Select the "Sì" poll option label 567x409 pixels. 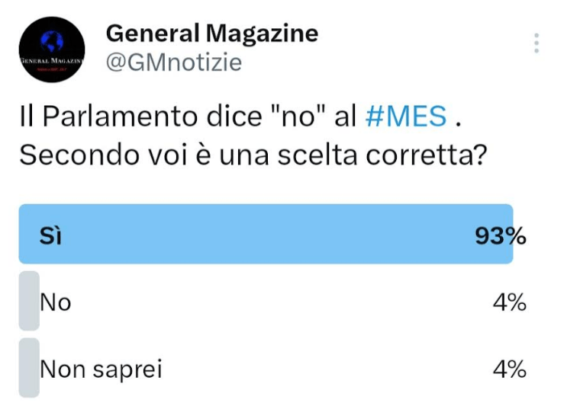50,236
